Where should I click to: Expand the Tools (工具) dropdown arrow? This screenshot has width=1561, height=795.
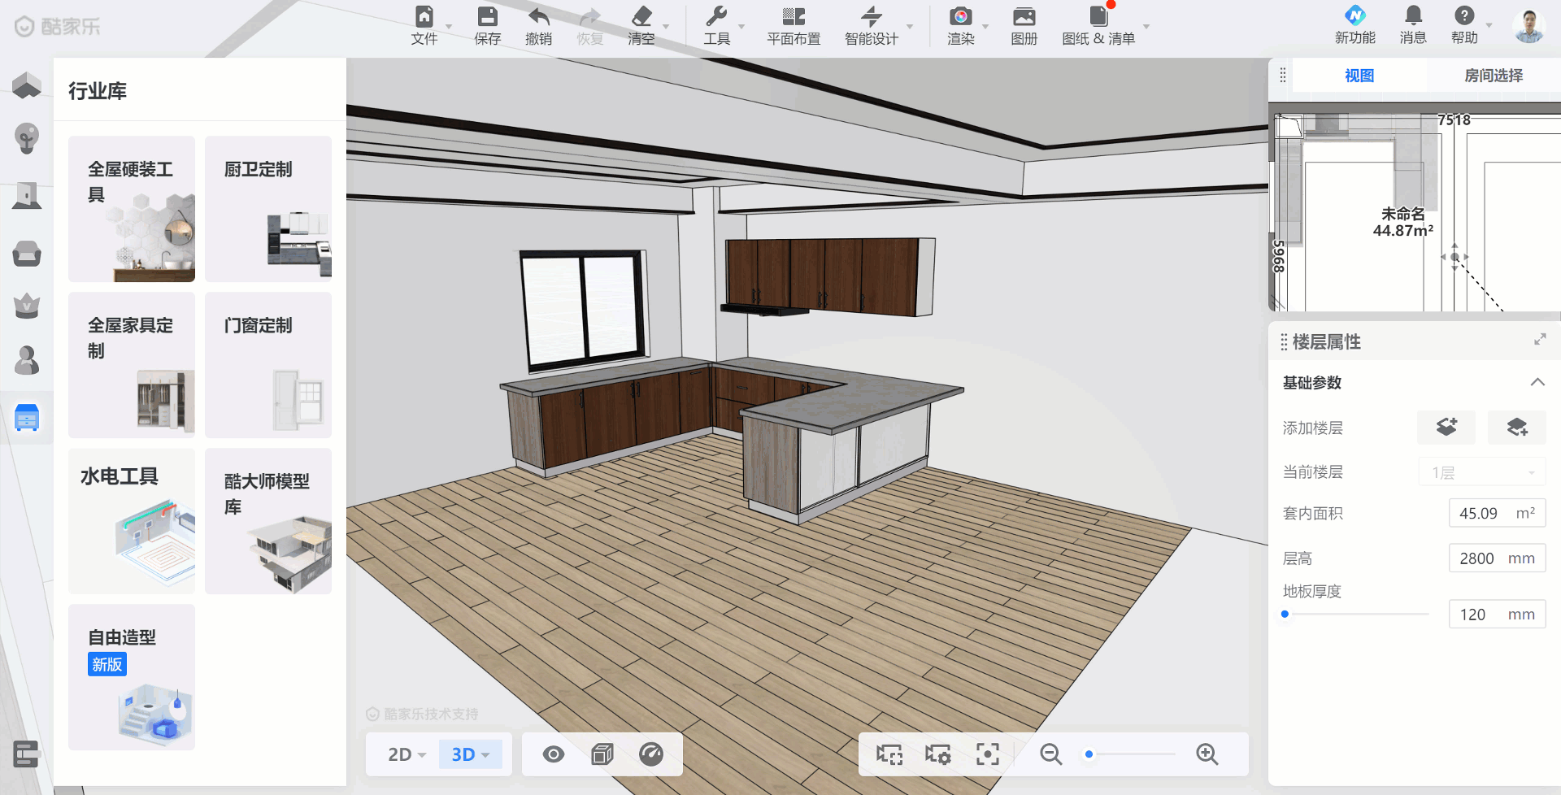(x=741, y=27)
